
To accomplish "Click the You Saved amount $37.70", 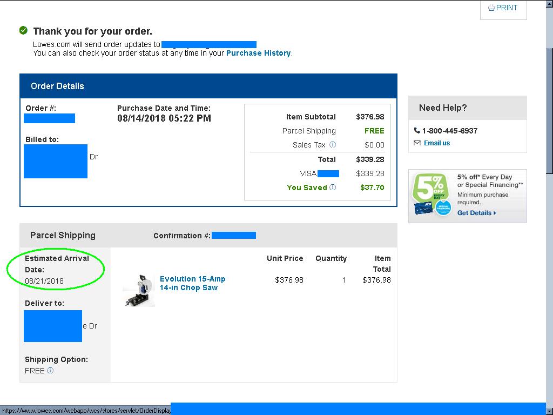I will (x=372, y=188).
